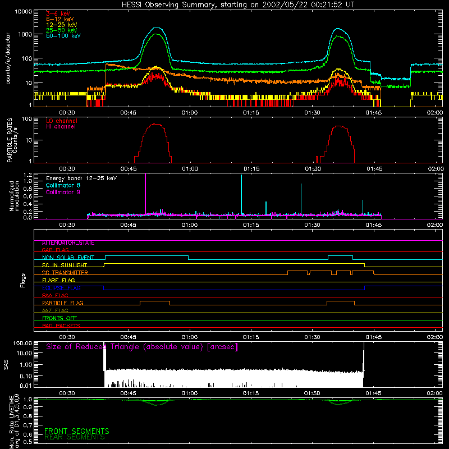The image size is (449, 449).
Task: Click the FRONTS_OFF flag label
Action: (x=59, y=318)
